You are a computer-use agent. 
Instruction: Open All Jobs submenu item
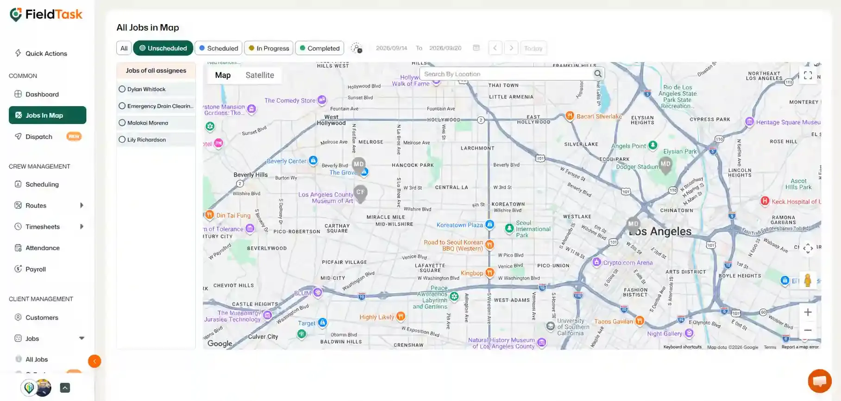pyautogui.click(x=37, y=359)
